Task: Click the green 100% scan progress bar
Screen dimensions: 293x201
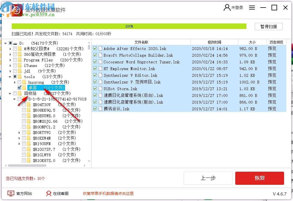Action: click(129, 26)
